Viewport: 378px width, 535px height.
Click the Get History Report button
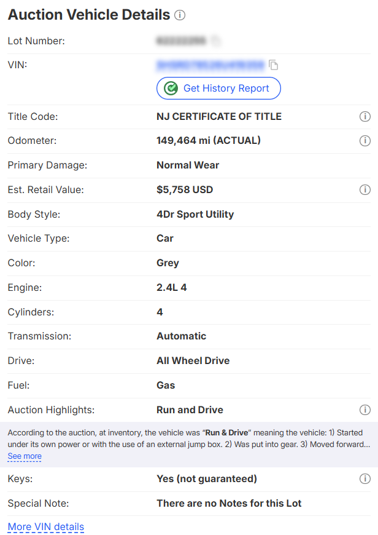coord(218,89)
